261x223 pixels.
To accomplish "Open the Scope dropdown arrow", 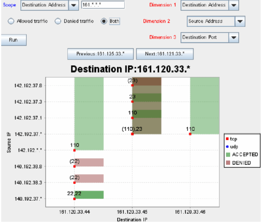I will pos(73,5).
